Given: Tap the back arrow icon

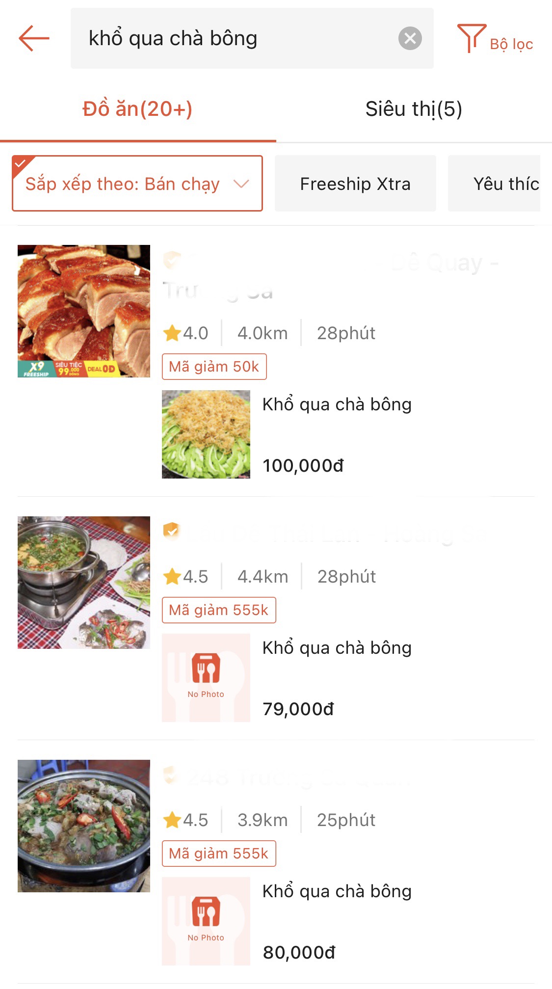Looking at the screenshot, I should coord(34,38).
